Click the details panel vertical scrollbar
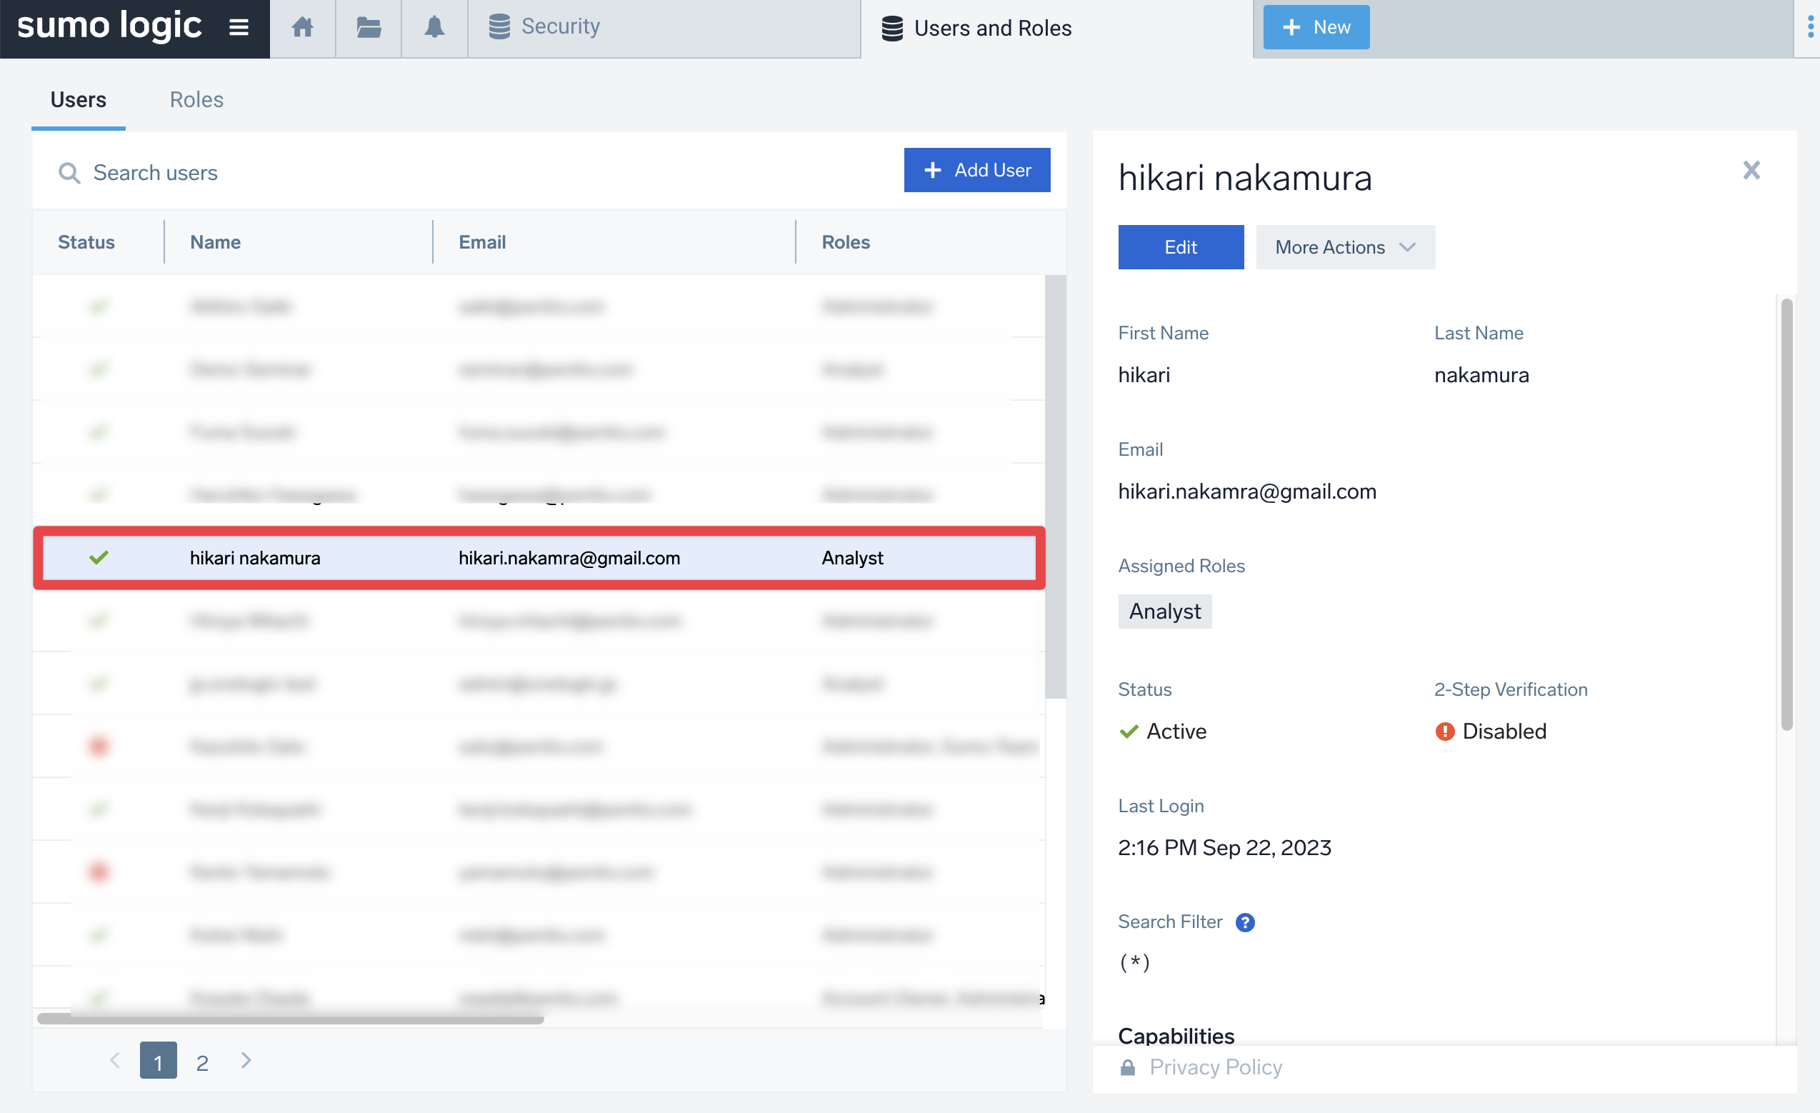 click(x=1786, y=514)
